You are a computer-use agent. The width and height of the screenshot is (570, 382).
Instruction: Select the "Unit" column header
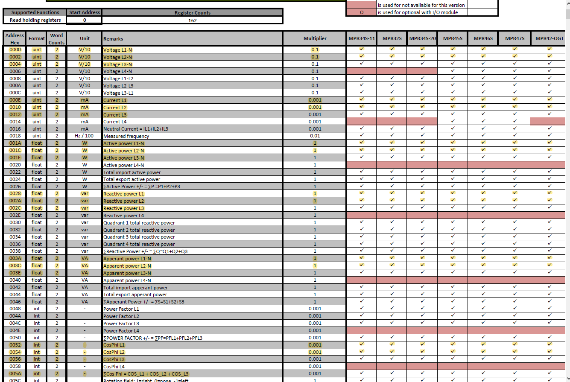click(x=85, y=38)
